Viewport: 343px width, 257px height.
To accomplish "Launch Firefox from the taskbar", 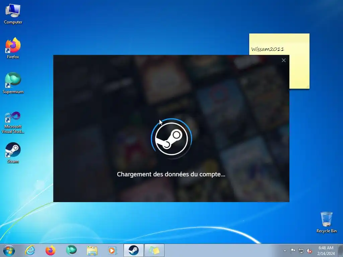I will 50,250.
